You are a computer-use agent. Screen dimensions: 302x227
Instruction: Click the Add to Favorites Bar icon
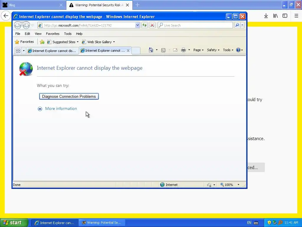(42, 42)
